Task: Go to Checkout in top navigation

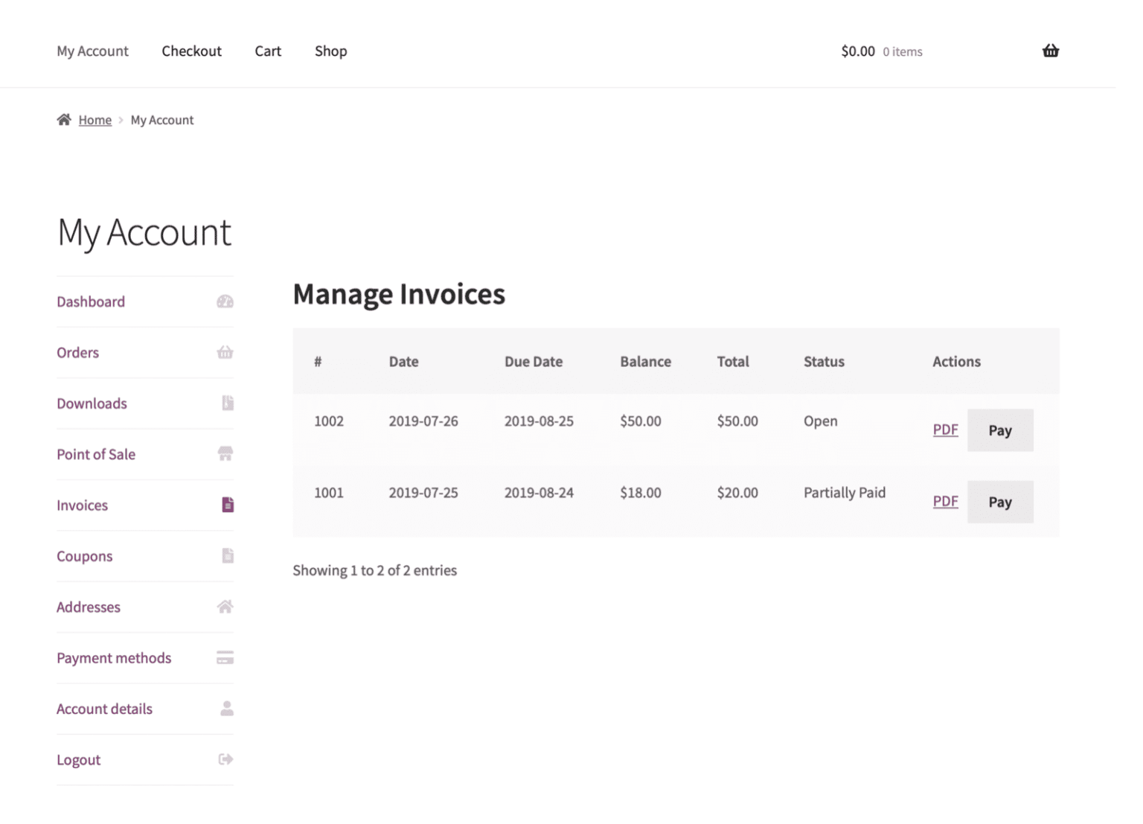Action: (192, 51)
